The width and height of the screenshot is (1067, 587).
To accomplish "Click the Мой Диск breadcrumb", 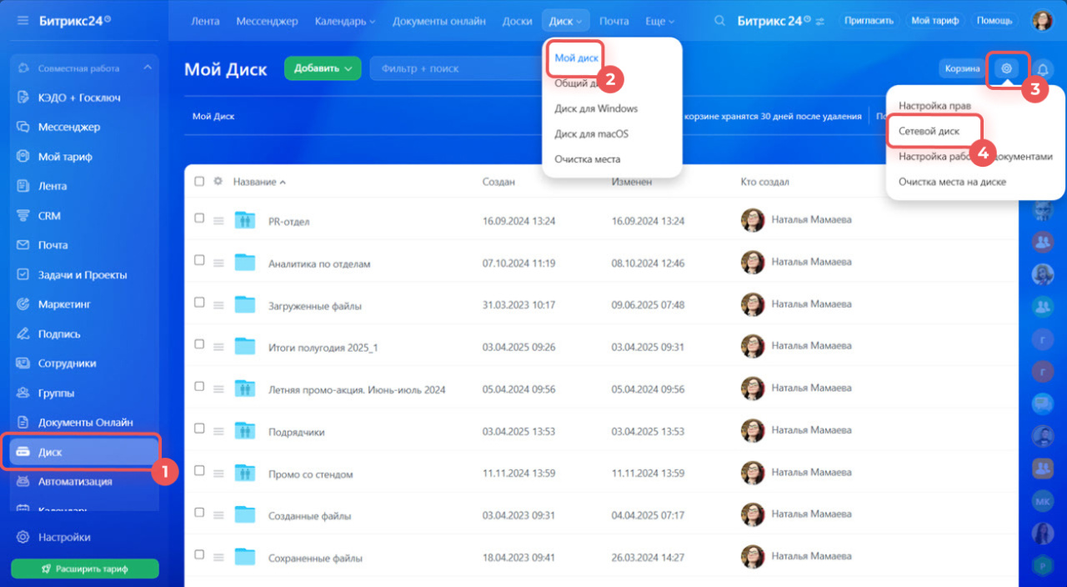I will (x=213, y=116).
